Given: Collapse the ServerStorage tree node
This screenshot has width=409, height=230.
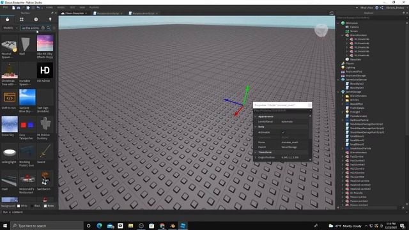Looking at the screenshot, I should tap(339, 92).
